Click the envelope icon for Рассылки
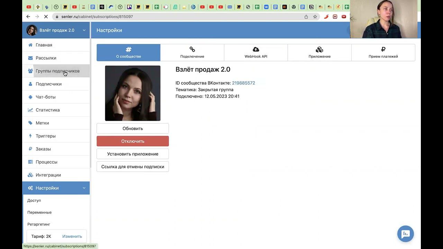This screenshot has width=443, height=249. tap(30, 58)
